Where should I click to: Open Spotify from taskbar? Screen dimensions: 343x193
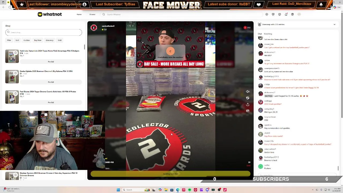point(189,190)
